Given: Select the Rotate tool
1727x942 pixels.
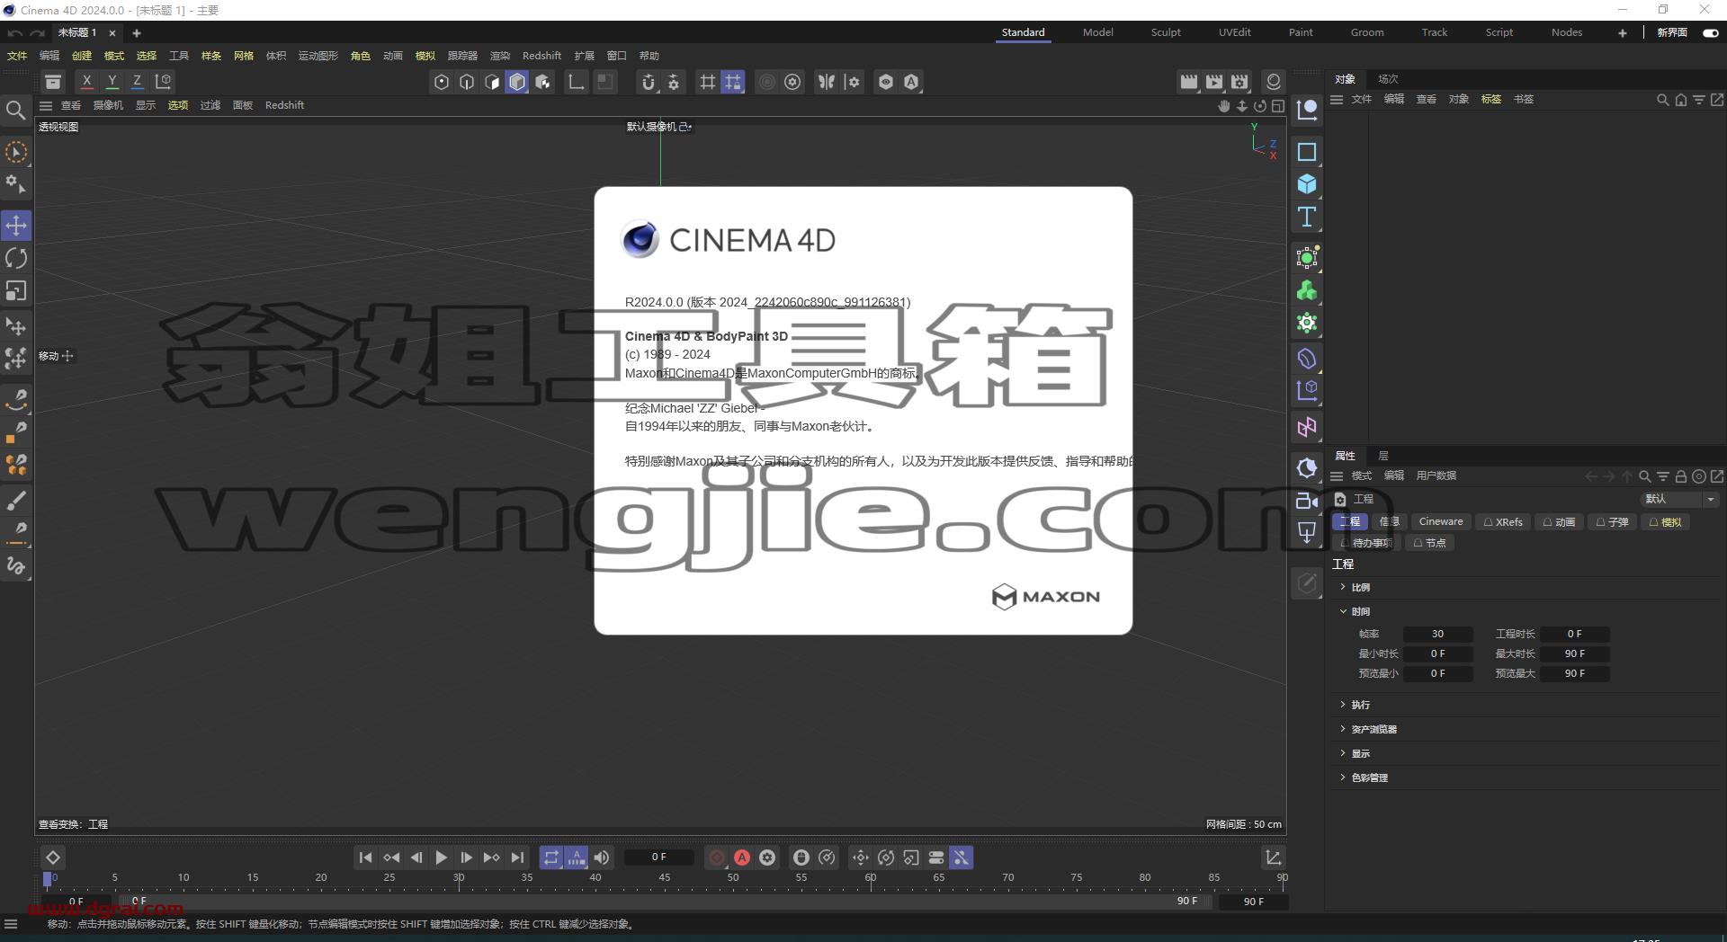Looking at the screenshot, I should [16, 259].
